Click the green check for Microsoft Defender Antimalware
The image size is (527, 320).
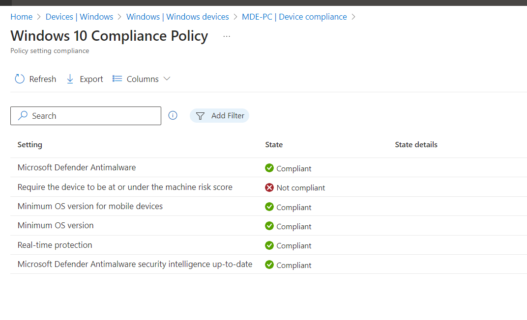click(269, 168)
